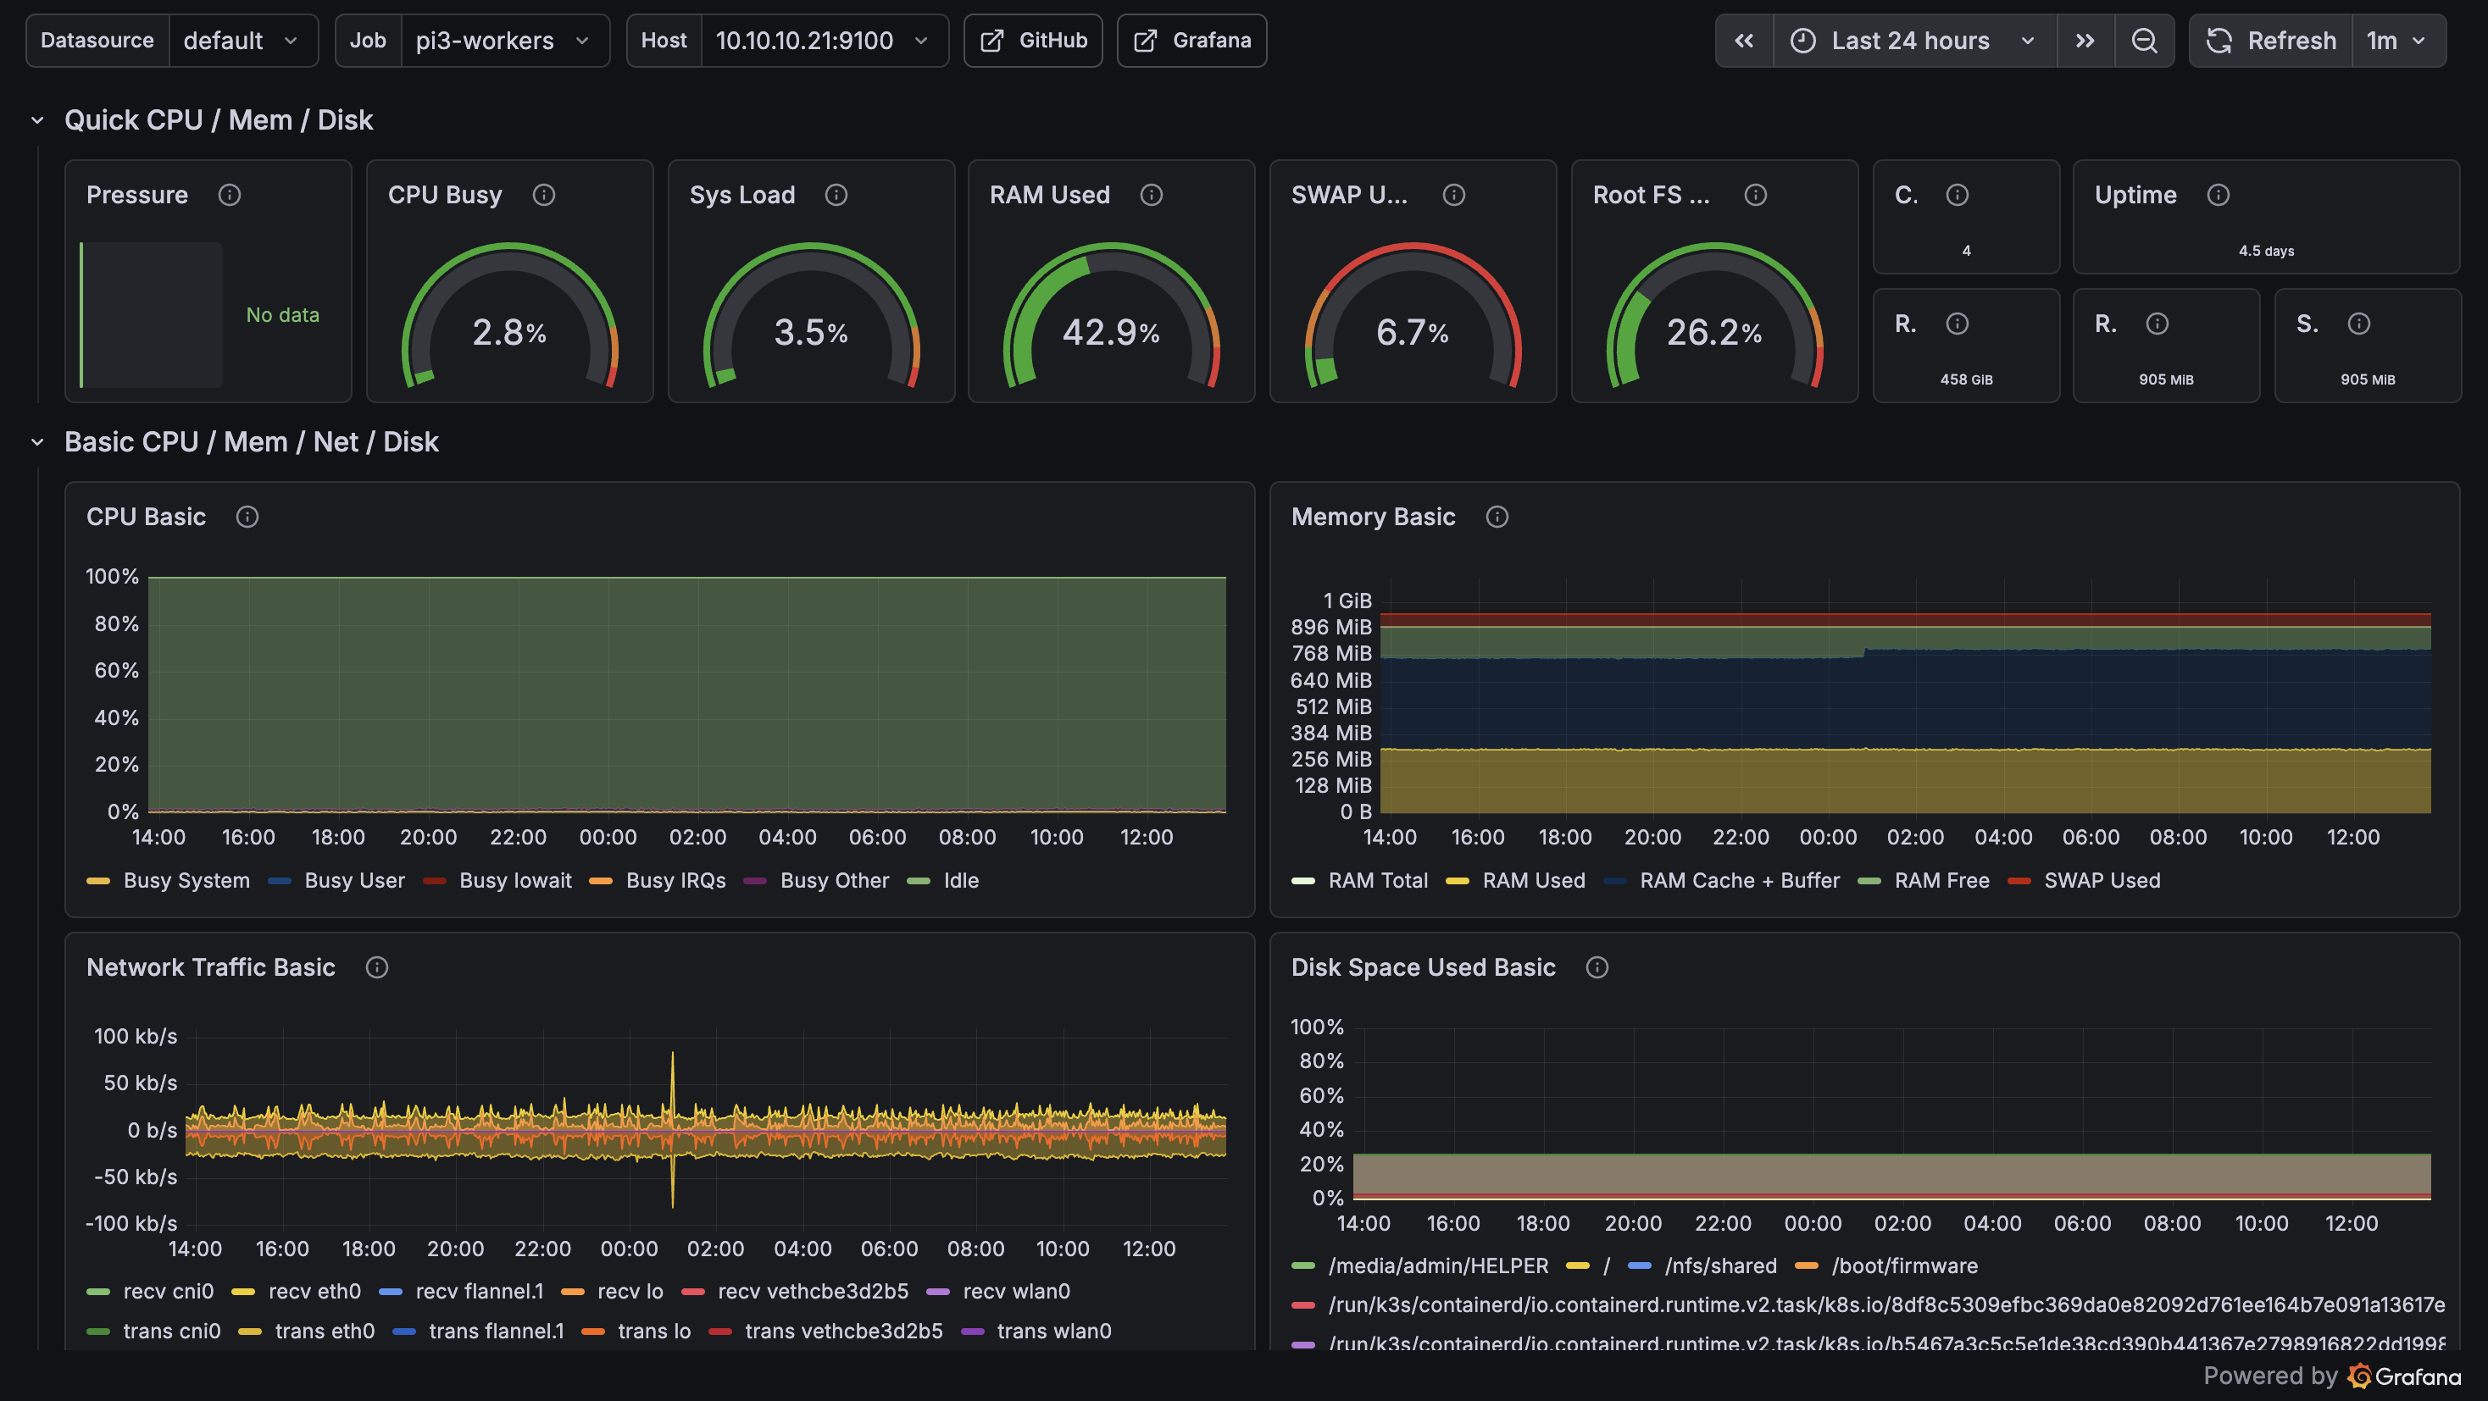This screenshot has height=1401, width=2488.
Task: Open the Last 24 hours time picker
Action: pos(1914,41)
